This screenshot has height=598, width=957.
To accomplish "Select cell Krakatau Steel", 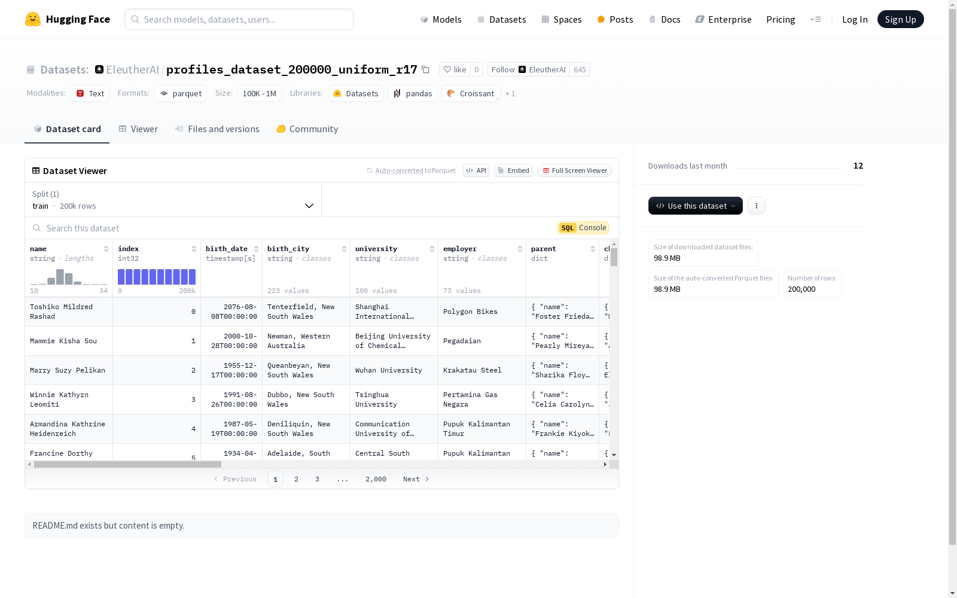I will pos(482,370).
